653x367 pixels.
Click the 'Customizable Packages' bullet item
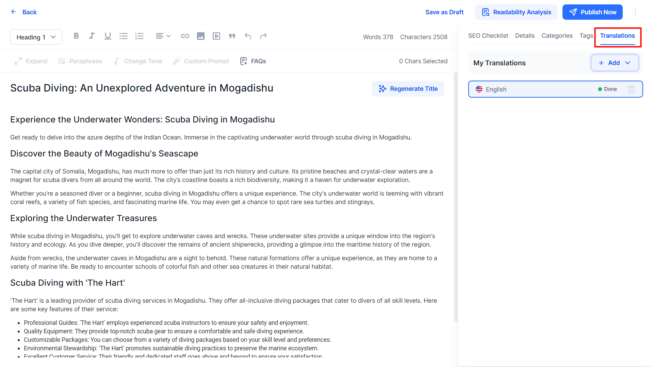tap(177, 340)
